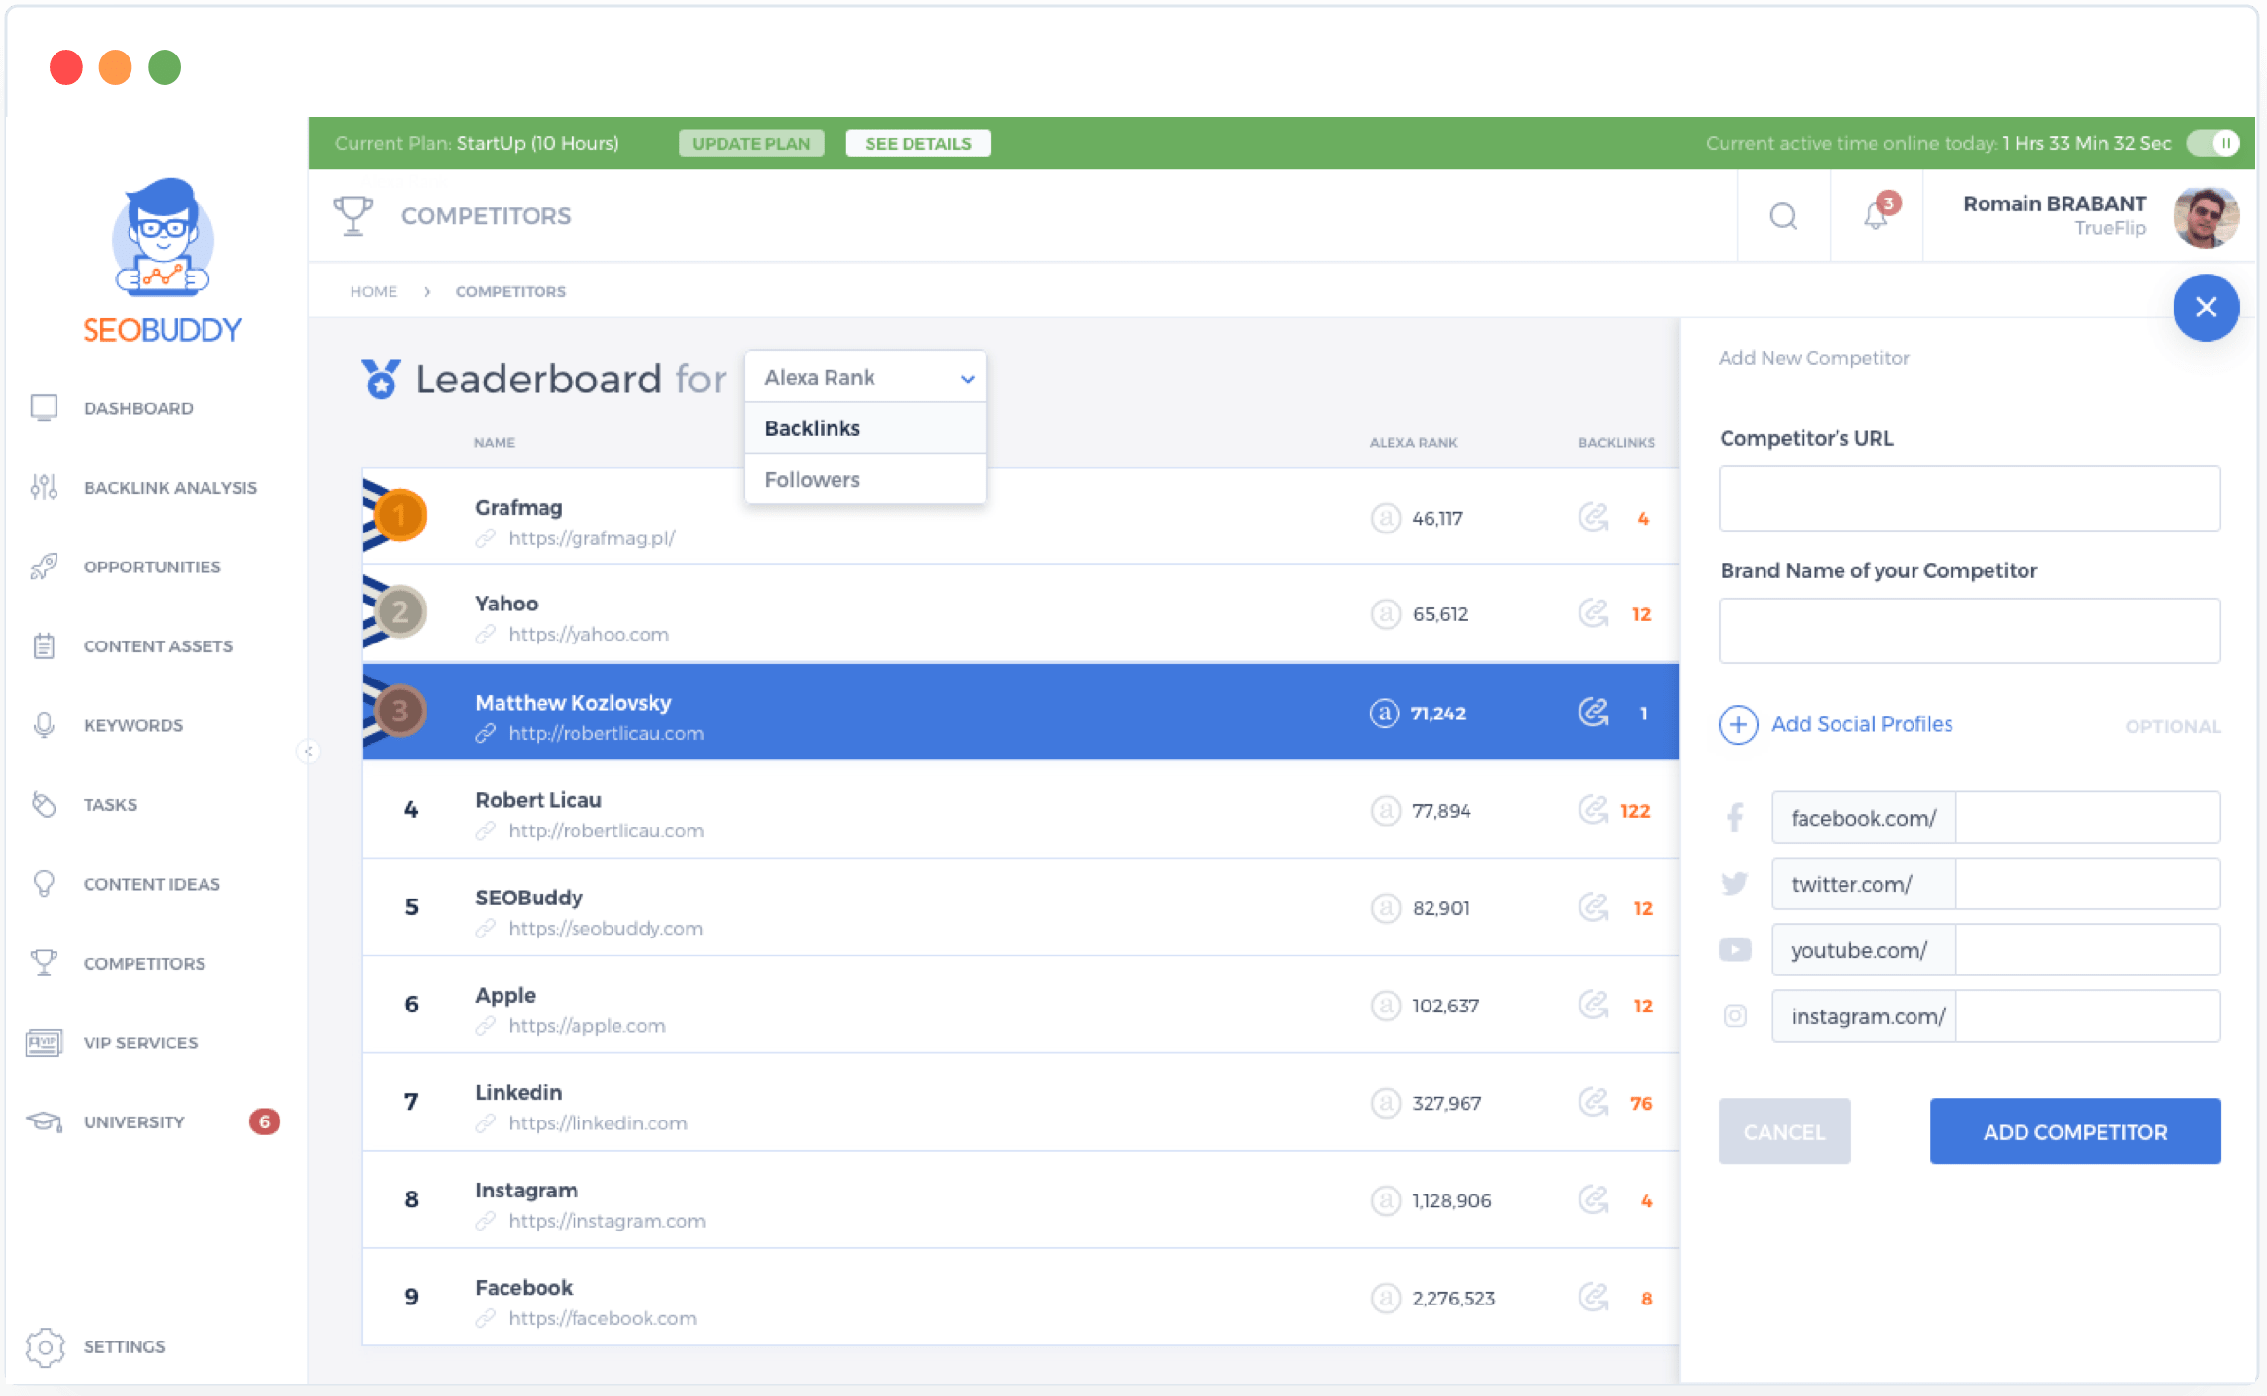Navigate to Content Assets
Viewport: 2267px width, 1396px height.
[157, 644]
